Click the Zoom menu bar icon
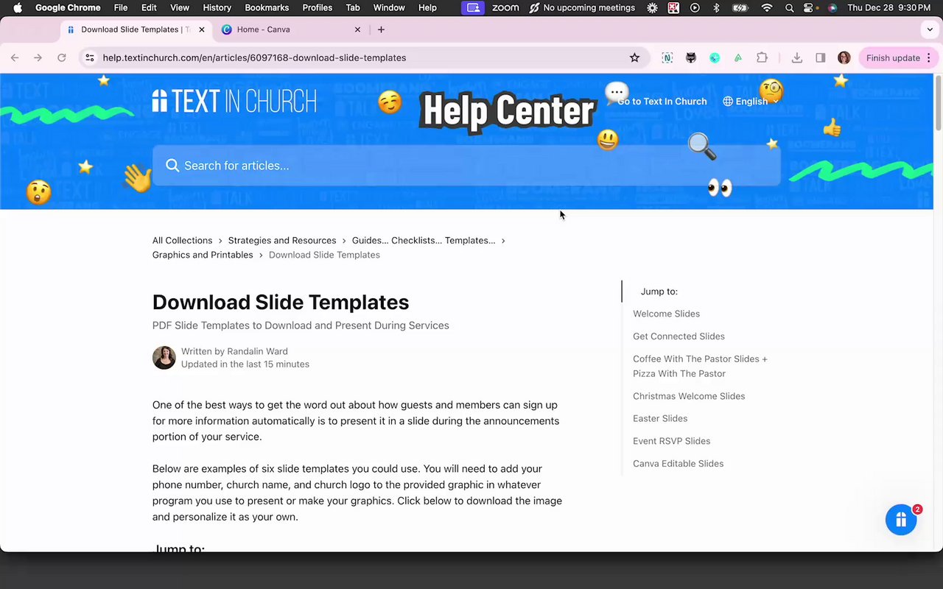The height and width of the screenshot is (589, 943). pos(505,7)
